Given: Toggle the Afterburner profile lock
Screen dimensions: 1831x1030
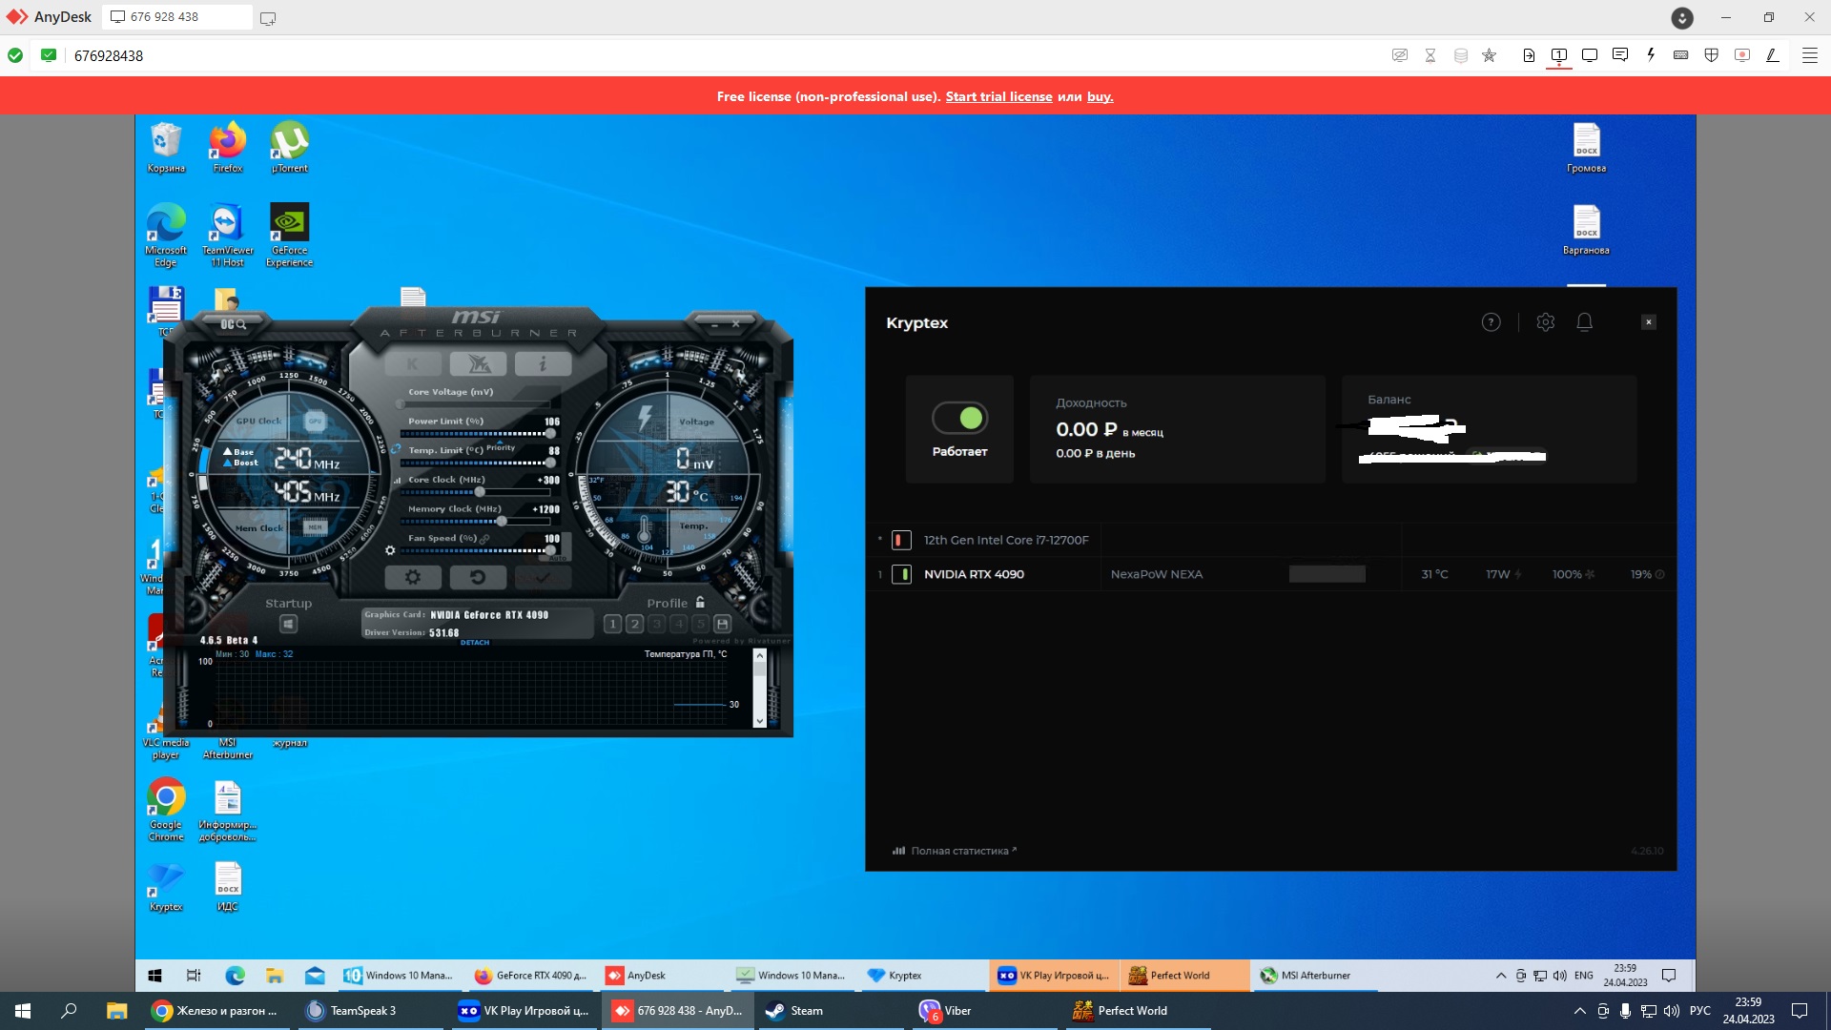Looking at the screenshot, I should pyautogui.click(x=700, y=603).
